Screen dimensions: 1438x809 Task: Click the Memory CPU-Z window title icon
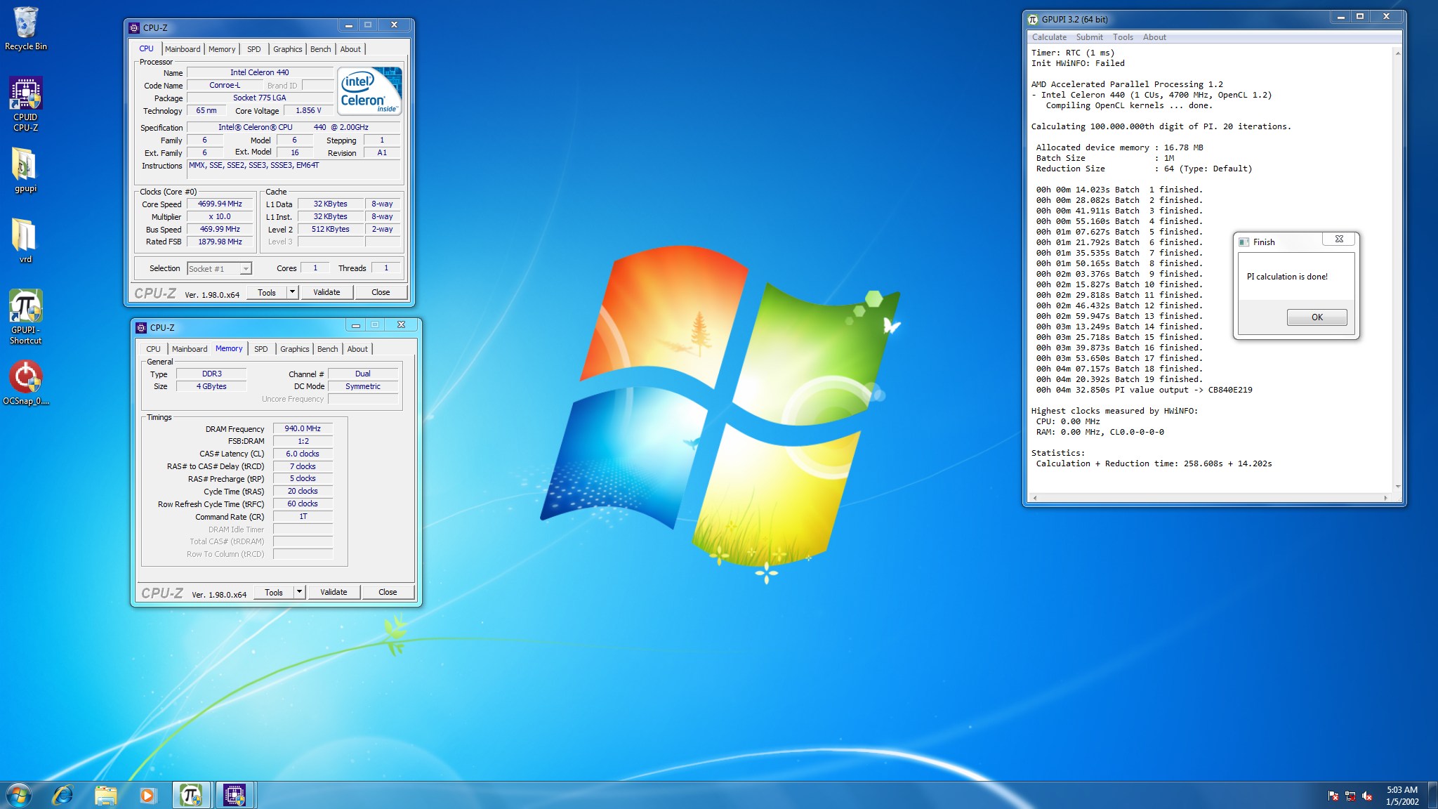pyautogui.click(x=141, y=328)
